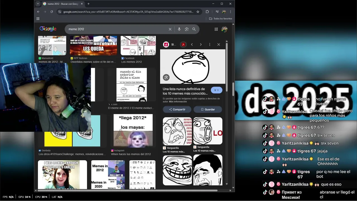Screen dimensions: 357x201
Task: Open the 'Más información' link
Action: click(178, 102)
